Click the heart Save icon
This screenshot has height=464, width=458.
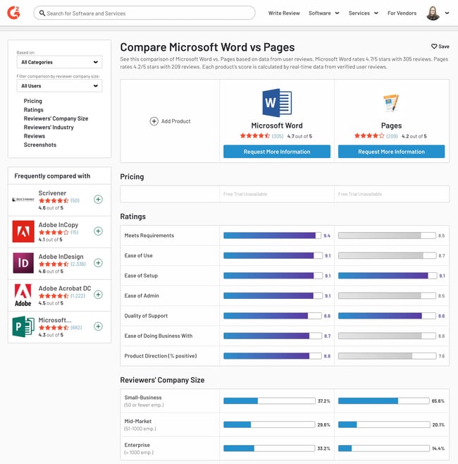tap(434, 47)
